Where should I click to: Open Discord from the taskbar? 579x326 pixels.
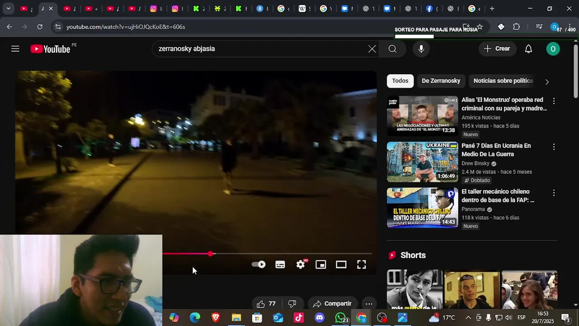coord(320,318)
